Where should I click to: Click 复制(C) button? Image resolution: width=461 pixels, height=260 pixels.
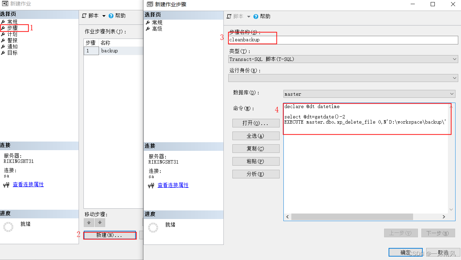click(x=256, y=148)
